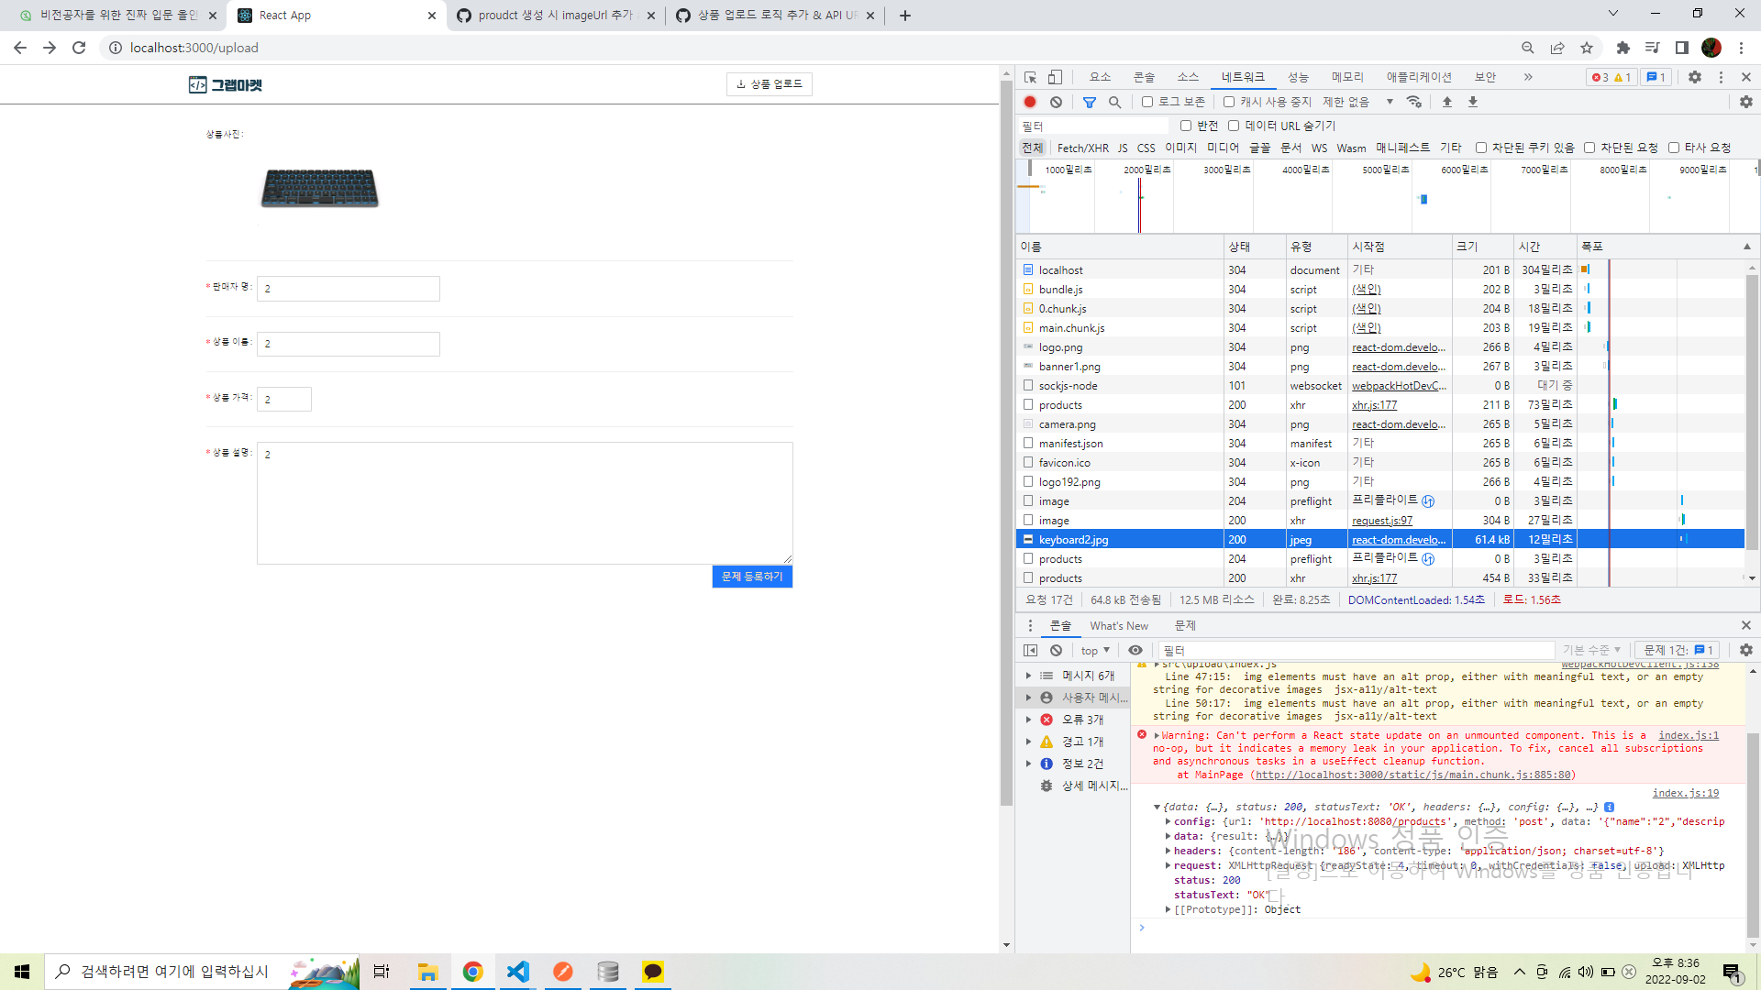Image resolution: width=1761 pixels, height=990 pixels.
Task: Open DevTools settings gear icon
Action: (1694, 77)
